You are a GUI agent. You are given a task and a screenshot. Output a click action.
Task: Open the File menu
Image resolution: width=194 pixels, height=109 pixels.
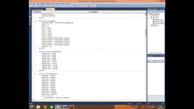31,3
